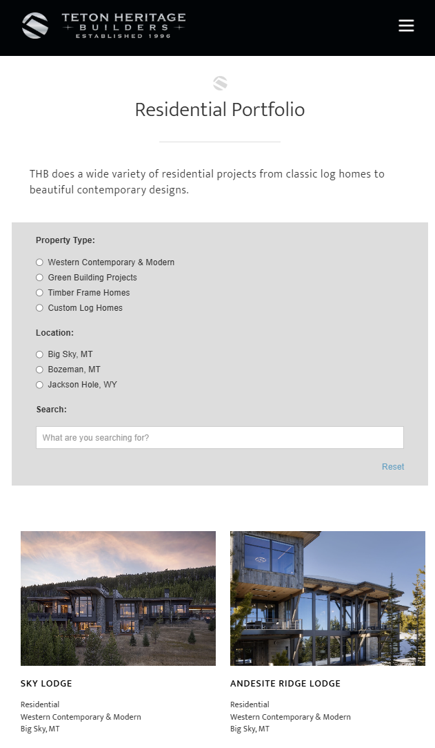
Task: Select Timber Frame Homes option
Action: point(39,292)
